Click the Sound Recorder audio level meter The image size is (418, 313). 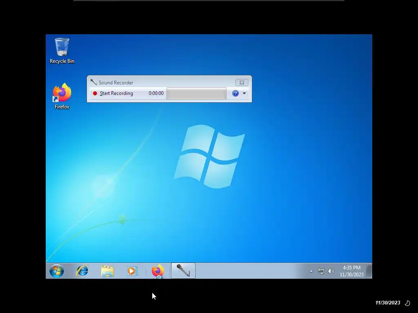tap(196, 93)
